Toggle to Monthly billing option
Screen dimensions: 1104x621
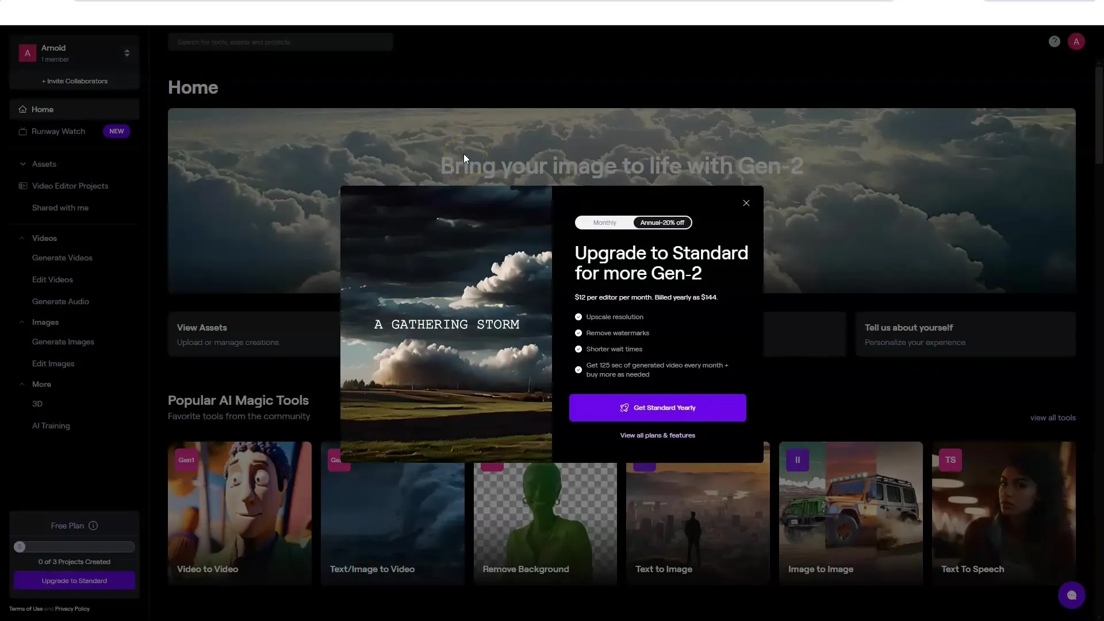click(604, 222)
